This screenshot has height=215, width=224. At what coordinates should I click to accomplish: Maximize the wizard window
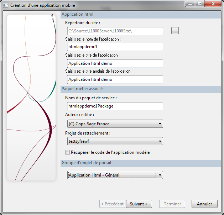pos(200,4)
